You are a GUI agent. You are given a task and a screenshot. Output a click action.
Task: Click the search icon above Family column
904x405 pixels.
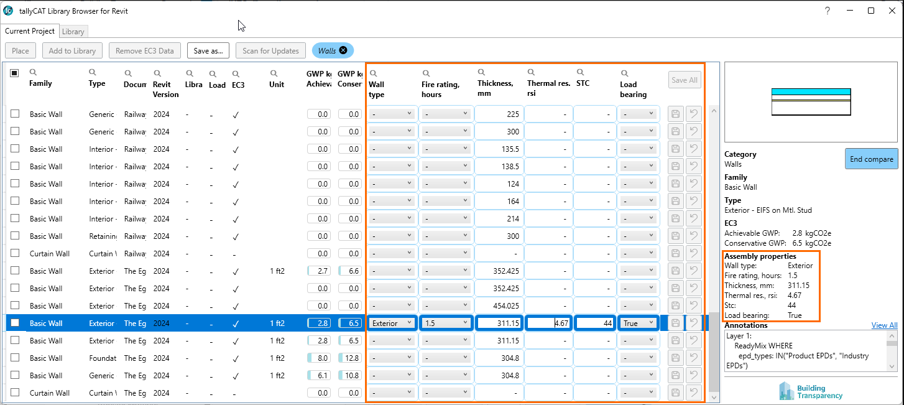33,73
